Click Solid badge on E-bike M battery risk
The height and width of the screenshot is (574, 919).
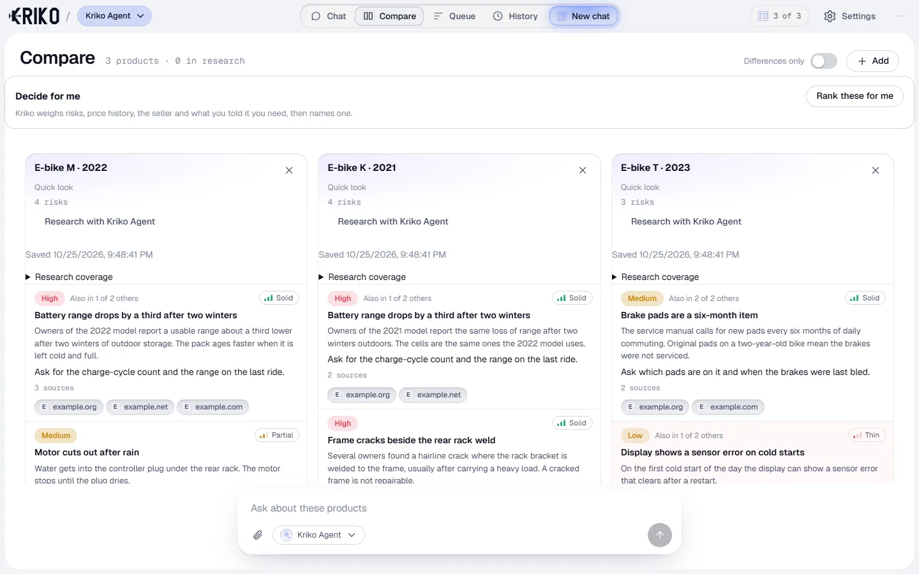[279, 298]
